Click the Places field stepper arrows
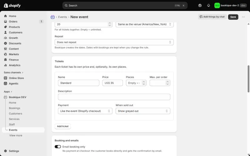250x156 pixels. 144,83
